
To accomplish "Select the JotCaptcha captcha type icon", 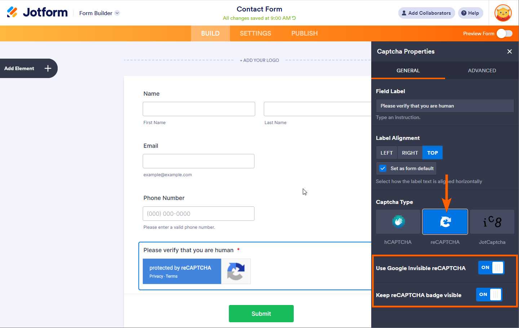I will click(492, 222).
